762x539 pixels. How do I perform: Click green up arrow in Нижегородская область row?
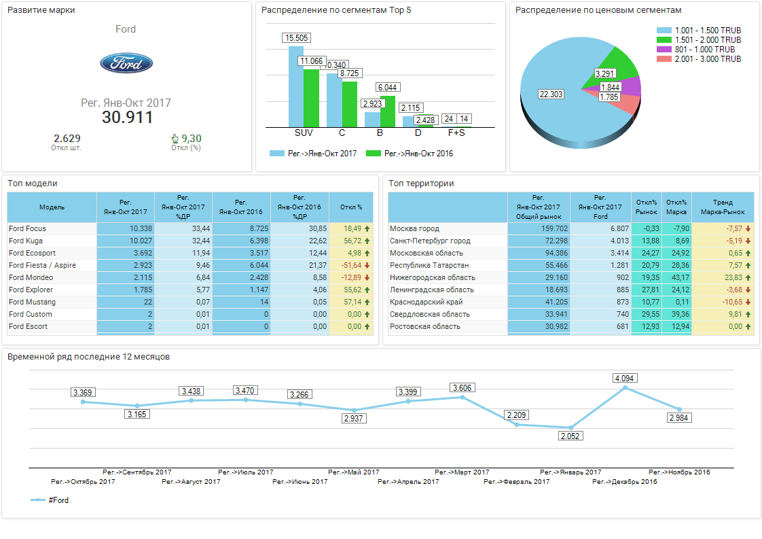(748, 278)
